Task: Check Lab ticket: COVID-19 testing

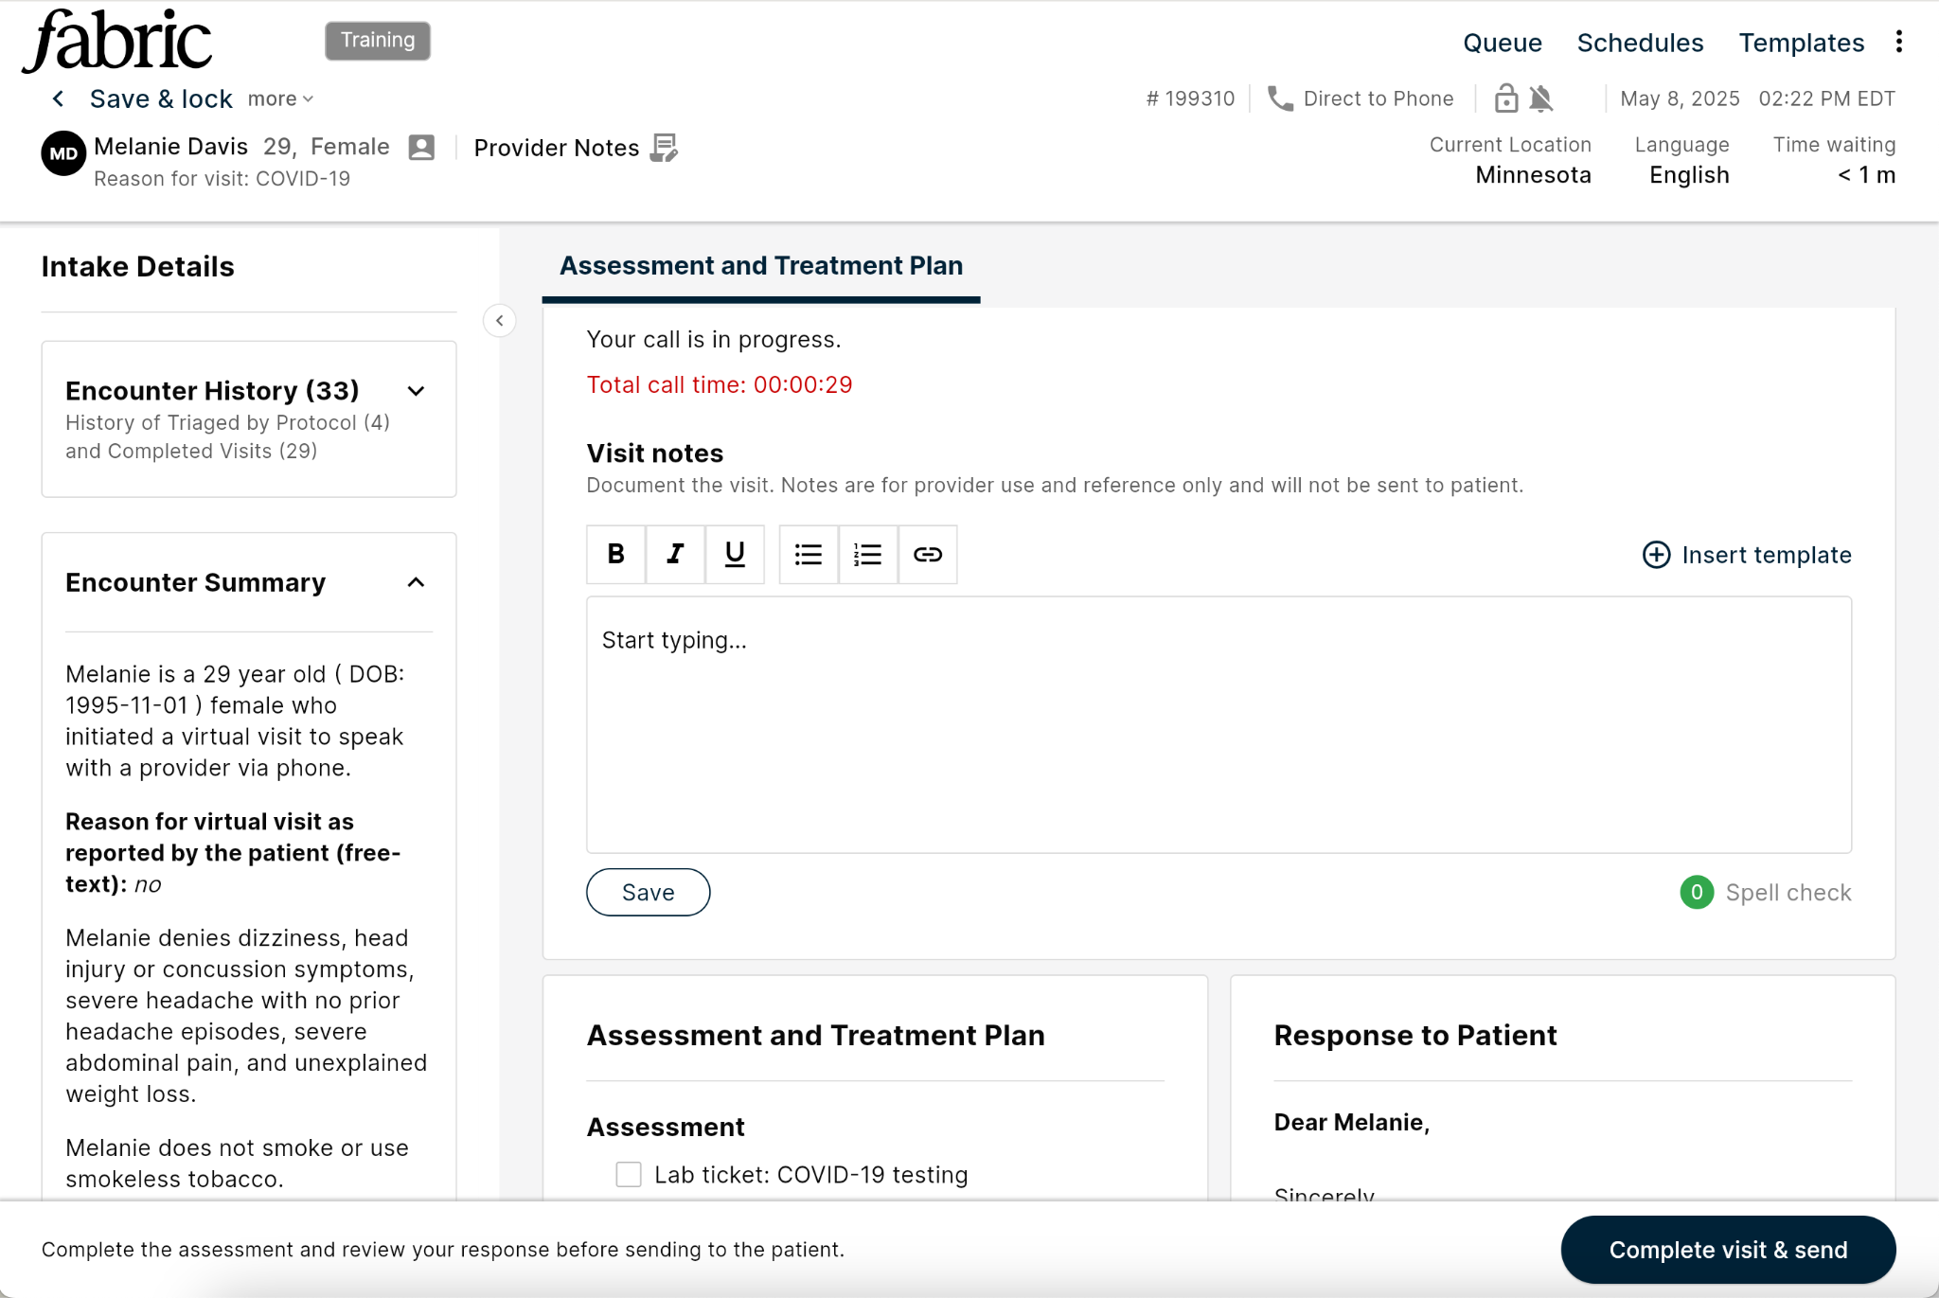Action: 629,1174
